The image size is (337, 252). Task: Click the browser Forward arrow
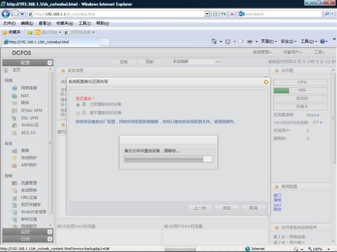pos(14,14)
